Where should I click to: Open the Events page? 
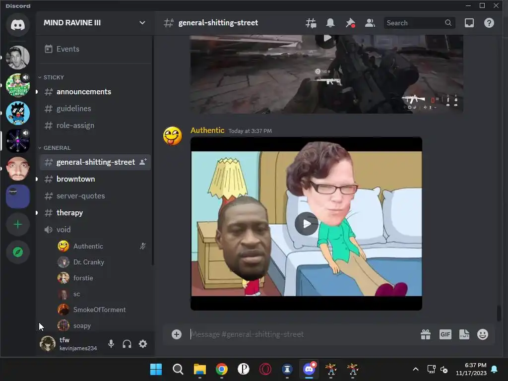pos(95,49)
